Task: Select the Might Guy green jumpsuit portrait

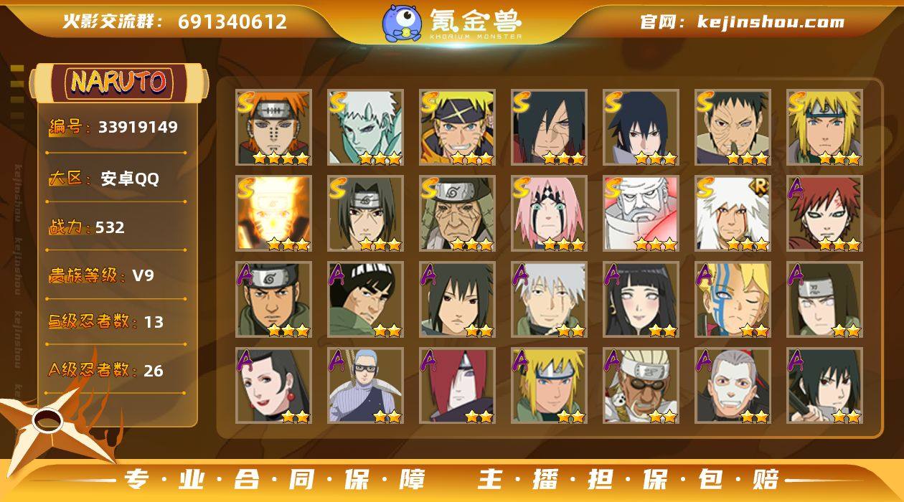Action: [366, 300]
